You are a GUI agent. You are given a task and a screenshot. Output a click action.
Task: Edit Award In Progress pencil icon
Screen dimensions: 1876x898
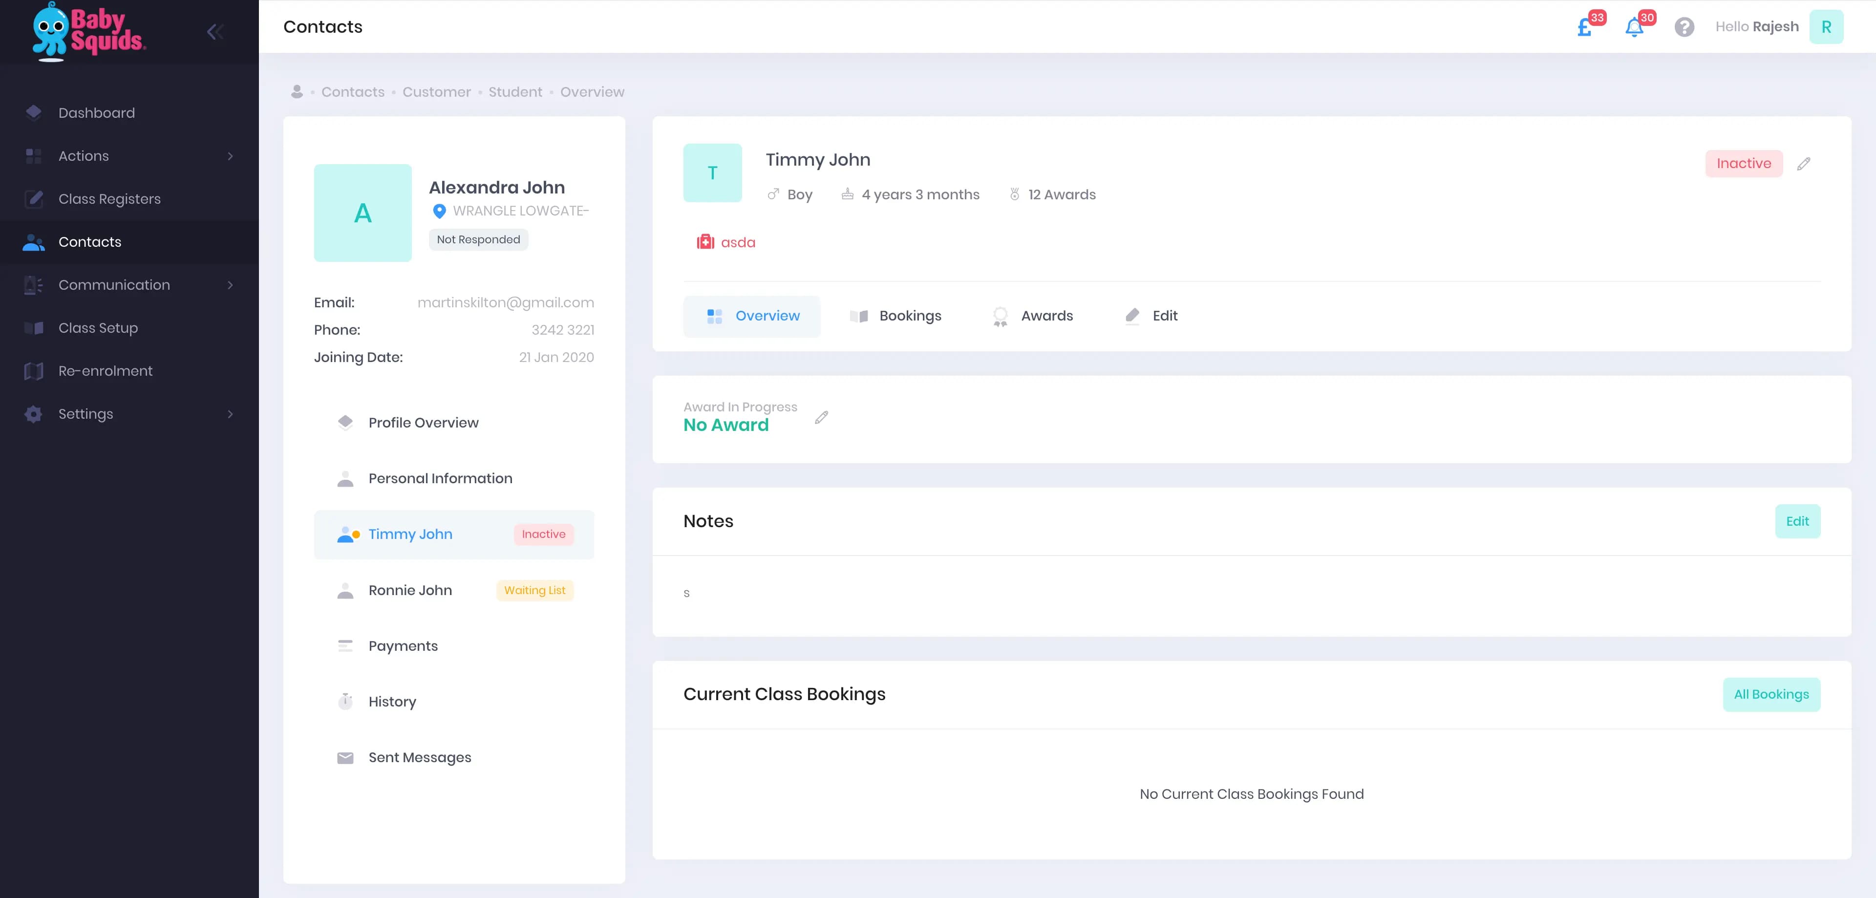pos(821,417)
